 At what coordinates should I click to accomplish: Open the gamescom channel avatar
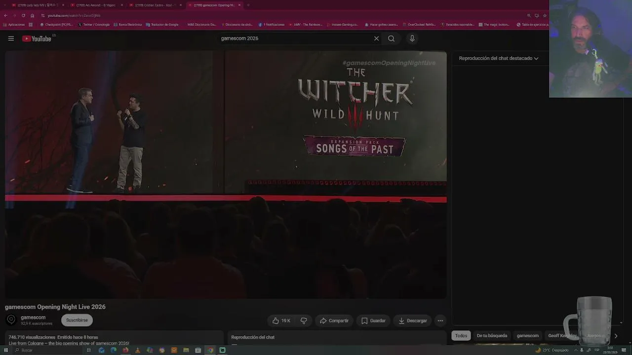11,320
